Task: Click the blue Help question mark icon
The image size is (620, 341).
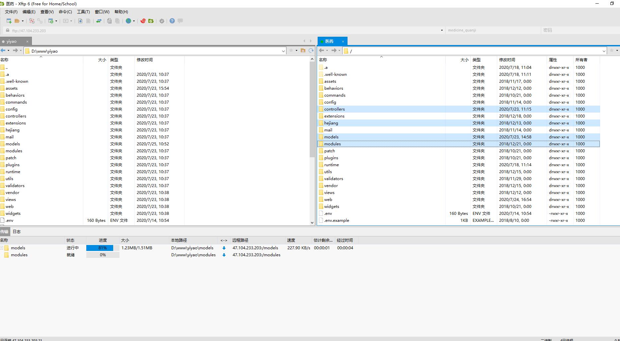Action: [x=172, y=21]
